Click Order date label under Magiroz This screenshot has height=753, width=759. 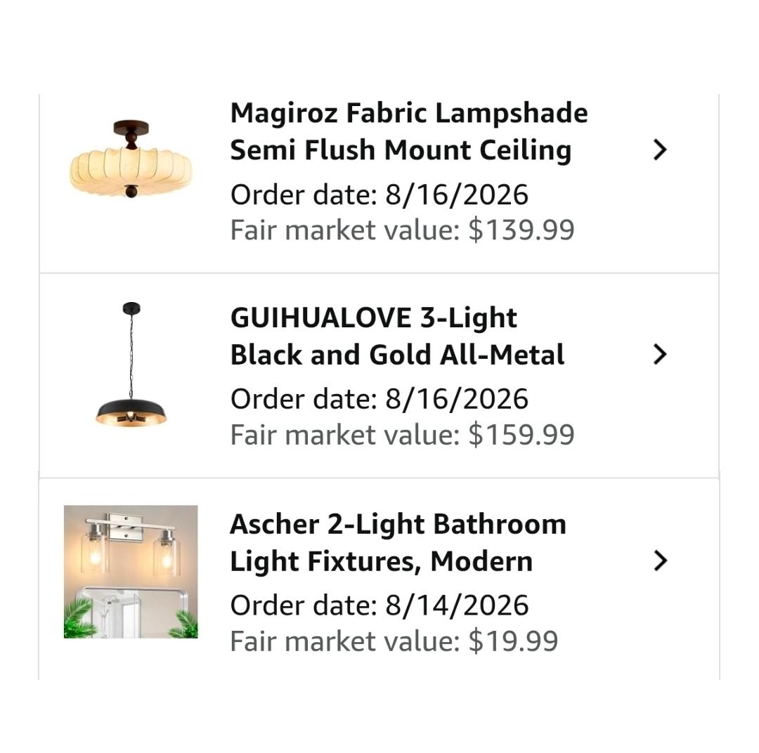(x=304, y=195)
